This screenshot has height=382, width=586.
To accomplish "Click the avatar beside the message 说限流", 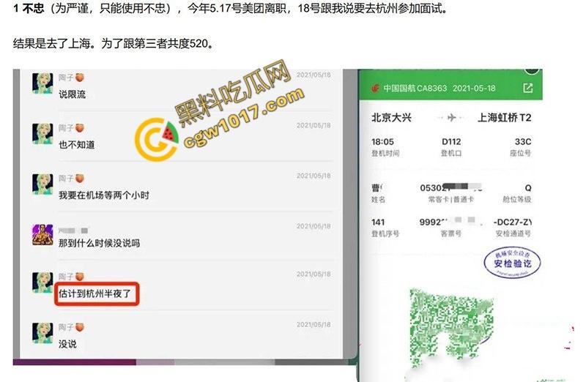I will [42, 83].
